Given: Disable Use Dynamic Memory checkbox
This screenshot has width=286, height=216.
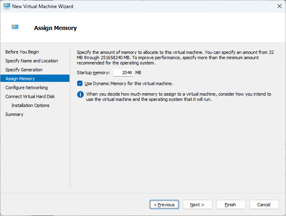Looking at the screenshot, I should pos(80,83).
